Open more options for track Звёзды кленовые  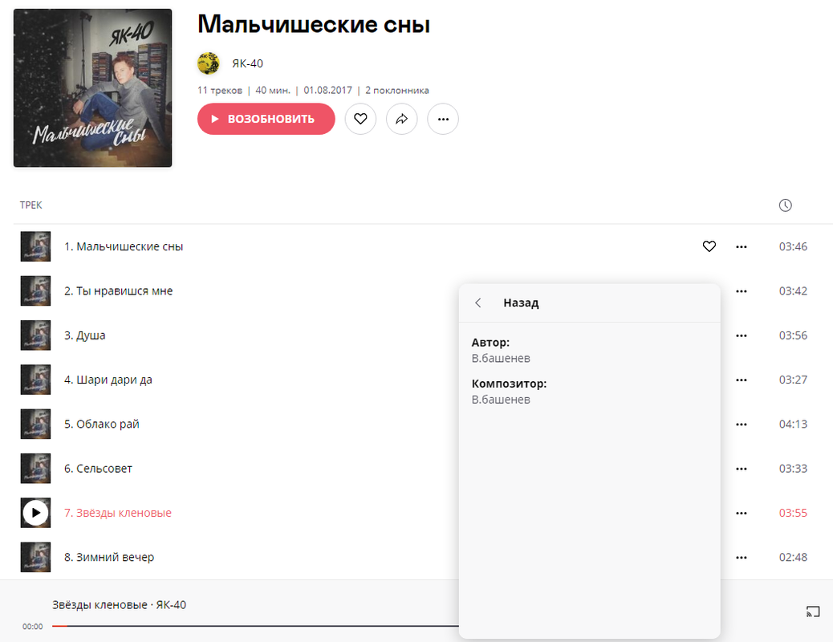pyautogui.click(x=742, y=514)
